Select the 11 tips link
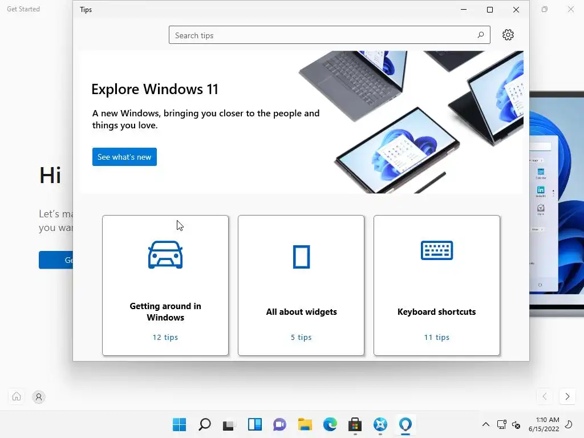The height and width of the screenshot is (438, 584). [x=437, y=337]
